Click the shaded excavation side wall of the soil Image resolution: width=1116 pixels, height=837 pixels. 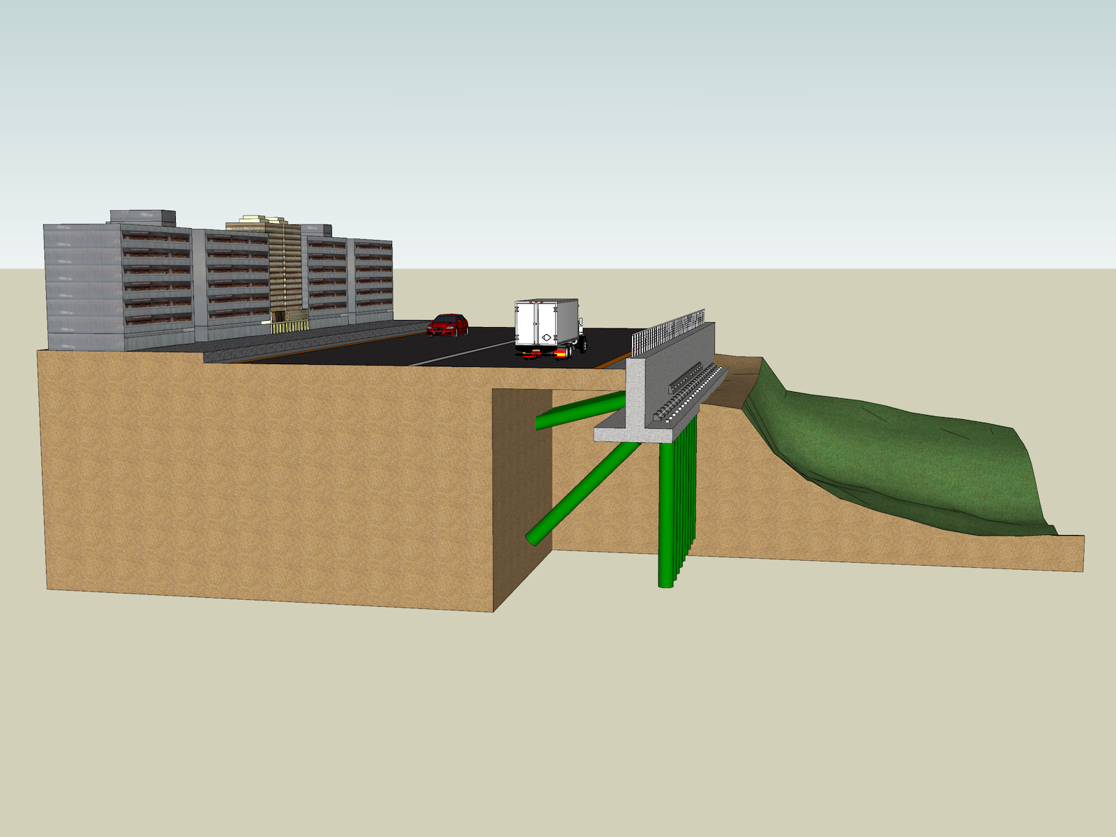tap(523, 499)
